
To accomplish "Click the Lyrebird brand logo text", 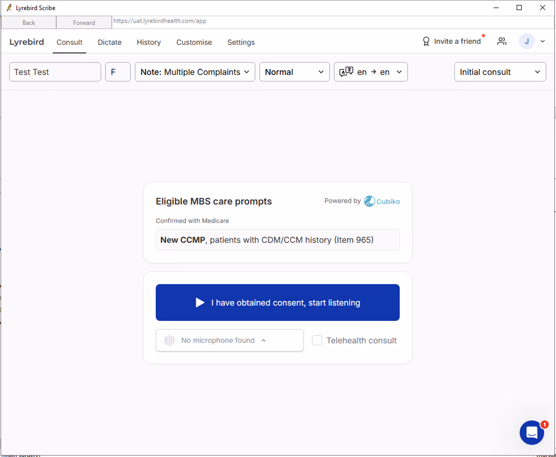I will [x=27, y=42].
